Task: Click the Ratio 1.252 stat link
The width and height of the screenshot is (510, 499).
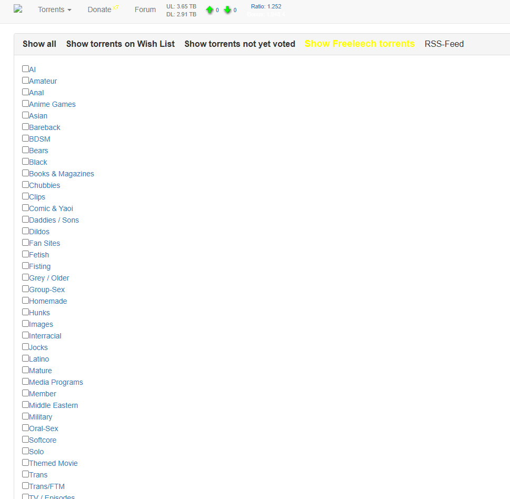Action: point(266,6)
